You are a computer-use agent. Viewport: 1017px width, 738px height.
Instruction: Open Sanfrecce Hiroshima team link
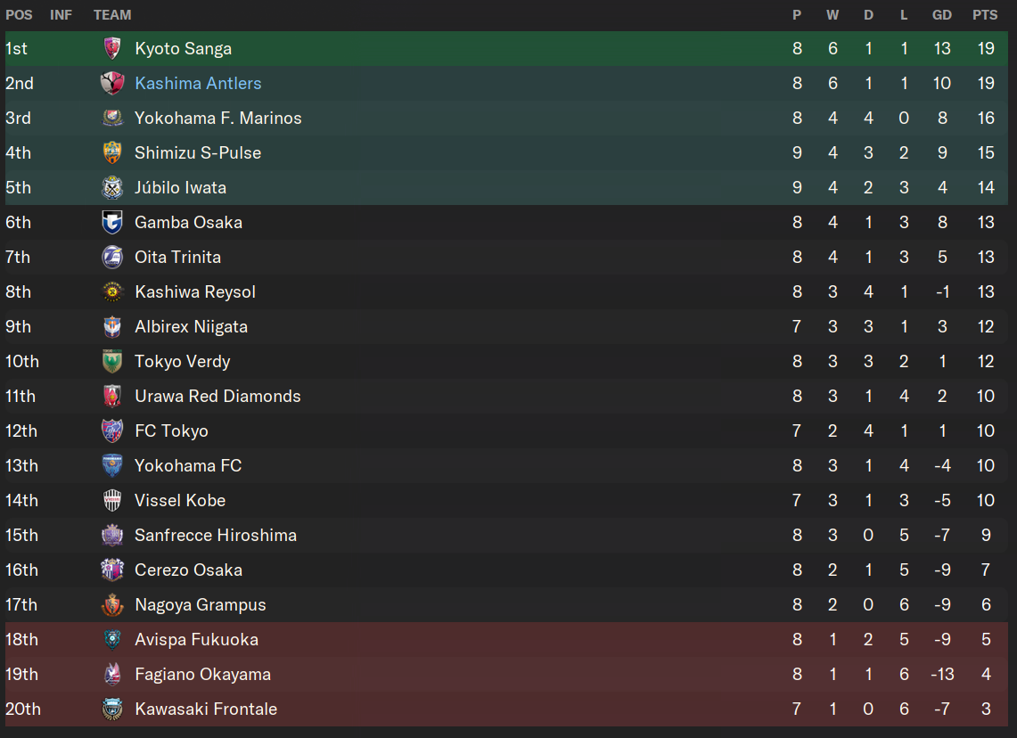coord(216,535)
